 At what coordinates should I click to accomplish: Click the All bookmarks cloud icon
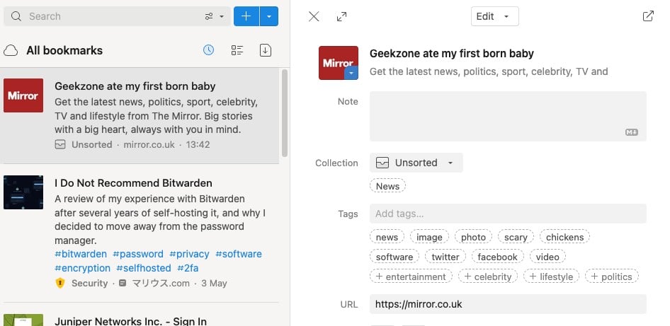(x=11, y=51)
